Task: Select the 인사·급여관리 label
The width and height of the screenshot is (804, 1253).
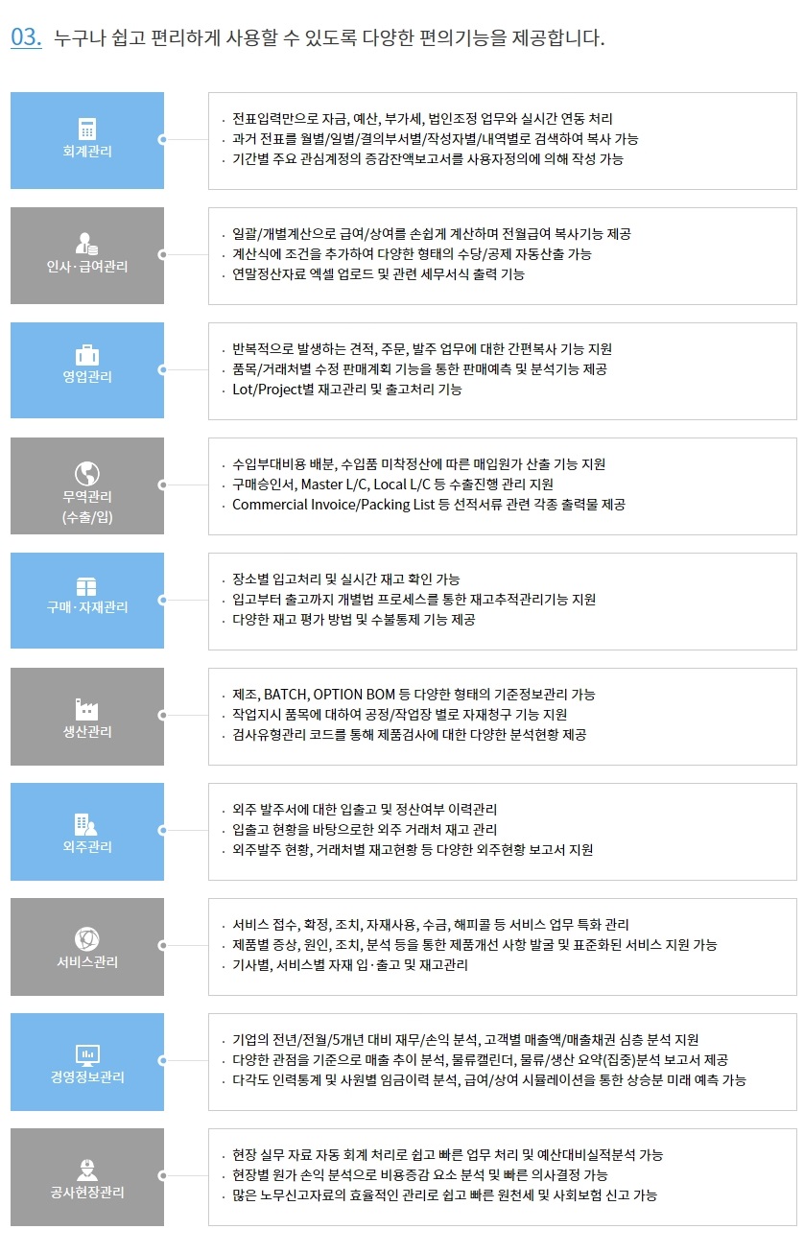Action: coord(87,267)
